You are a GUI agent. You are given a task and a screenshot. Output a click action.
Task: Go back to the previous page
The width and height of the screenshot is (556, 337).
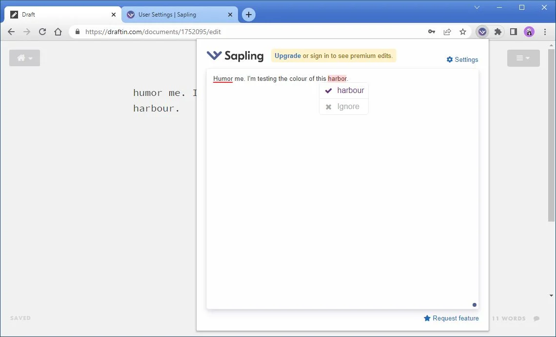[x=11, y=32]
